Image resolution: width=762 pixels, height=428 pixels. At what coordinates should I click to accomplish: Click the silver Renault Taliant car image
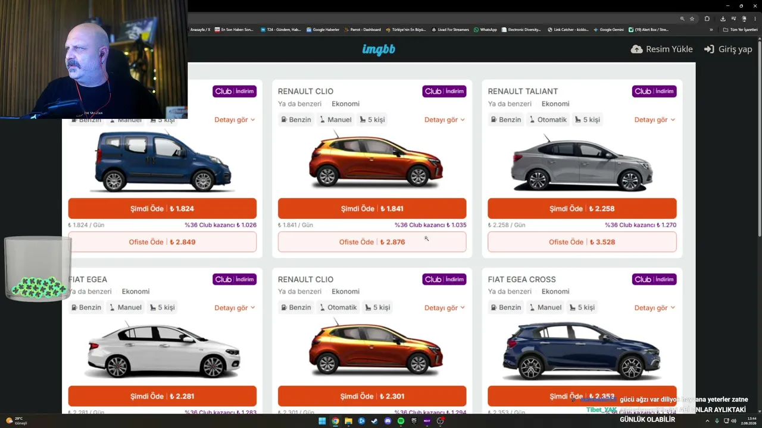coord(582,162)
